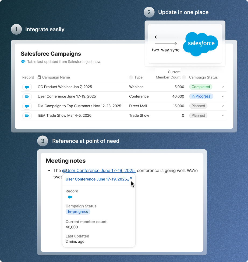The image size is (248, 262).
Task: Select IEEA Trade Show Mar 4-5, 2026 cell
Action: coord(65,116)
